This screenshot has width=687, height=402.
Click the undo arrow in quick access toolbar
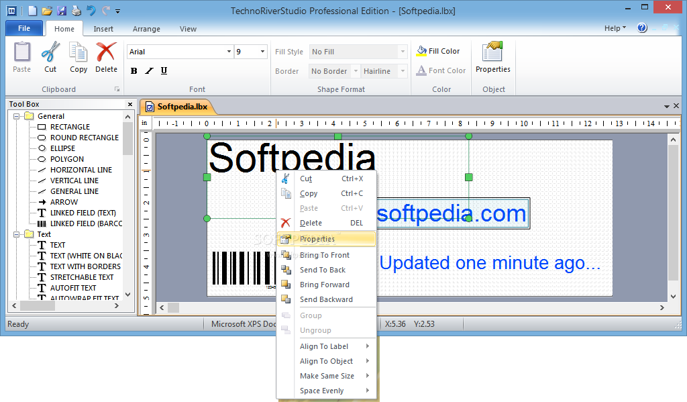click(91, 11)
